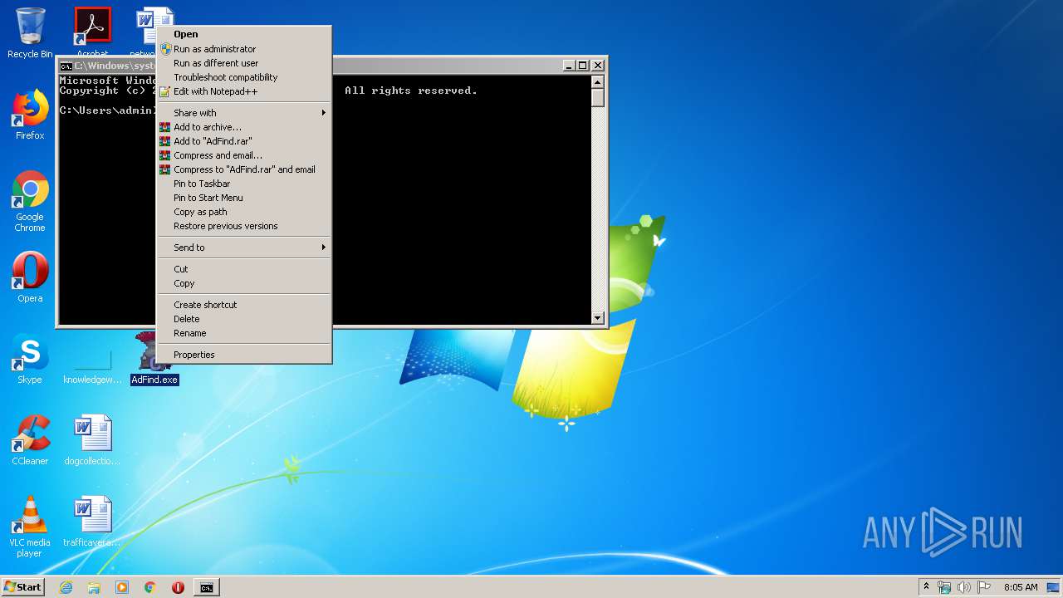Open the Acrobat desktop shortcut
This screenshot has height=598, width=1063.
click(92, 32)
